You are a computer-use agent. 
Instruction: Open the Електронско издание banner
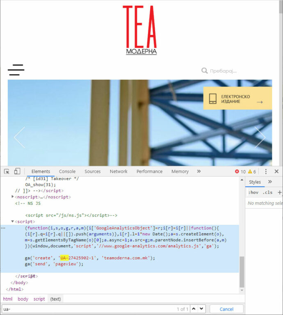point(237,98)
